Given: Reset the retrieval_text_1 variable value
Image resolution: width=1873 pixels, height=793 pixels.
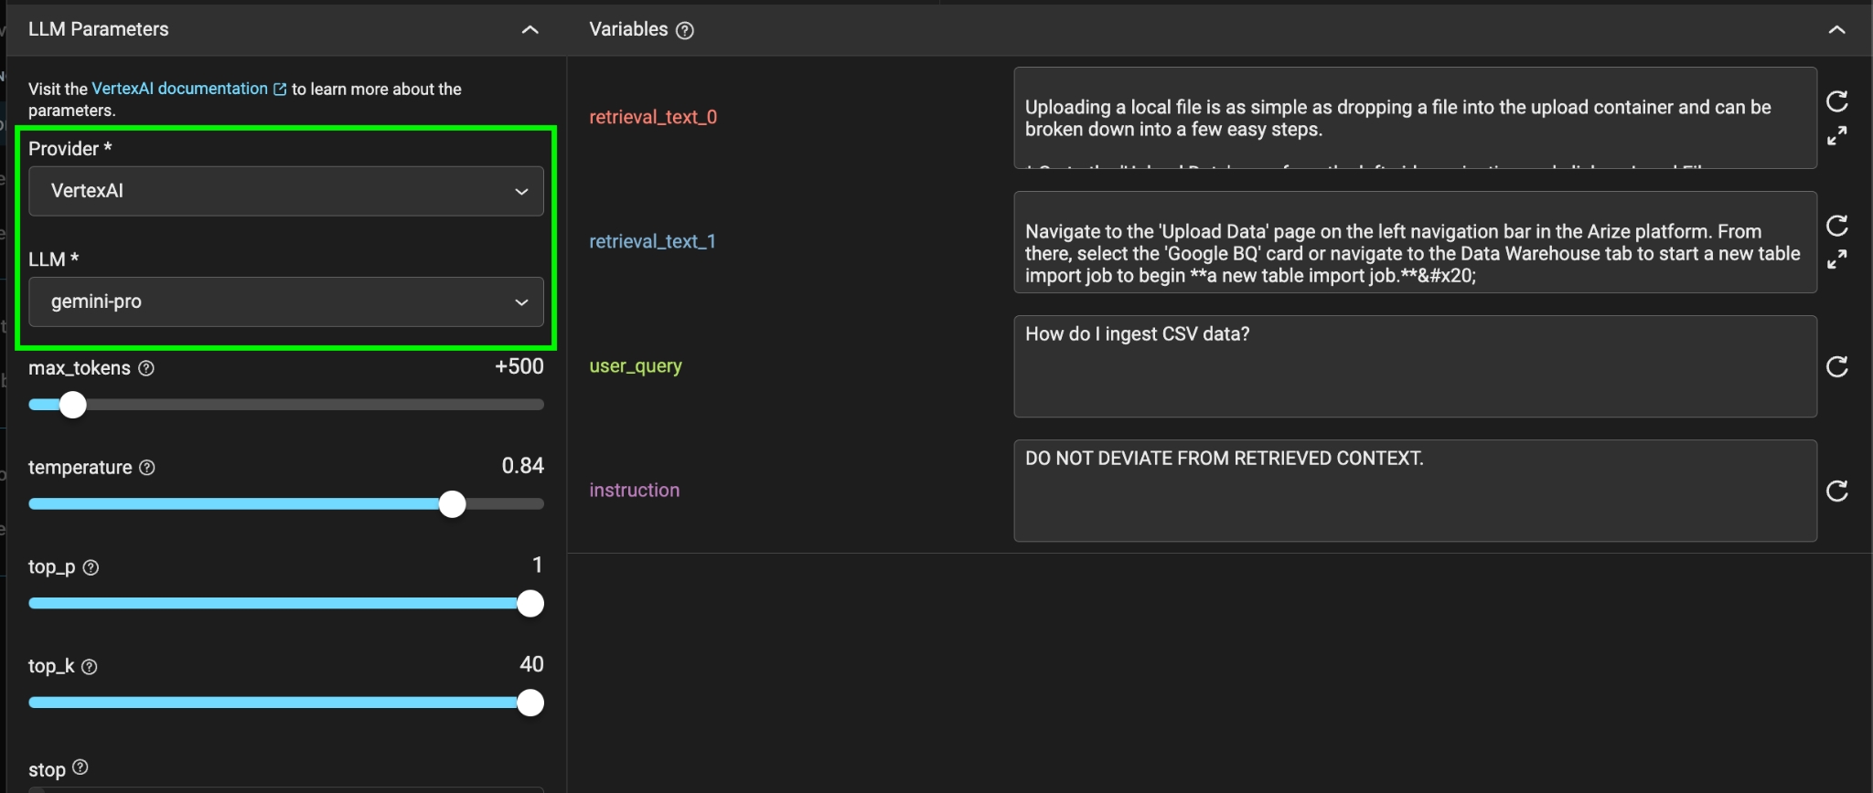Looking at the screenshot, I should [x=1836, y=226].
